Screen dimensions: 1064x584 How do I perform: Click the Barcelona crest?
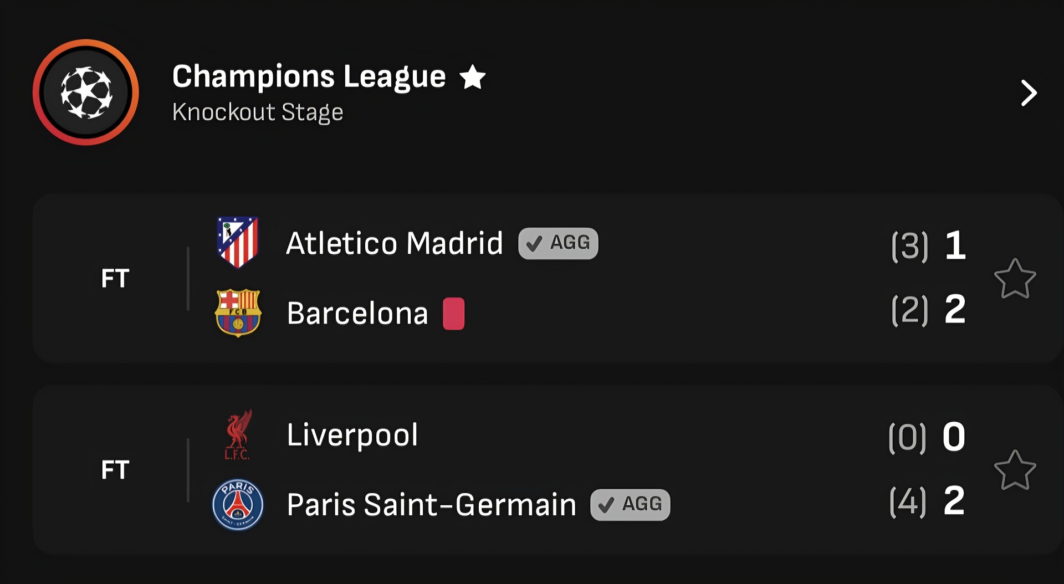point(238,313)
